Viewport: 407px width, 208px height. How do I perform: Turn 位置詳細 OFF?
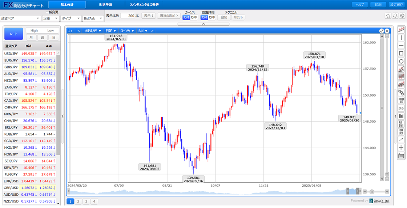212,17
